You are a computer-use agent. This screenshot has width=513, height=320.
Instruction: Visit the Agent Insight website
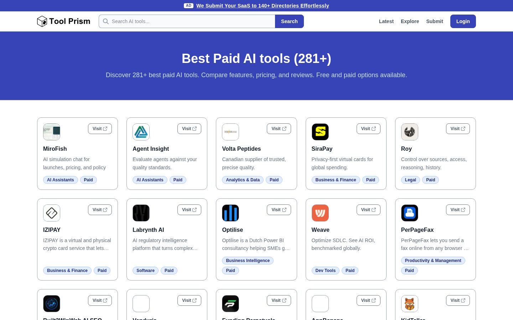coord(189,129)
